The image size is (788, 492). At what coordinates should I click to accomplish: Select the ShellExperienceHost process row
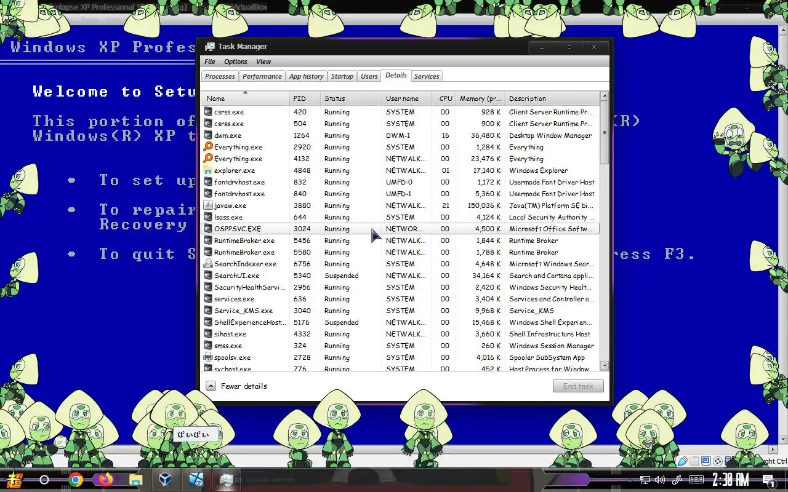pyautogui.click(x=400, y=322)
